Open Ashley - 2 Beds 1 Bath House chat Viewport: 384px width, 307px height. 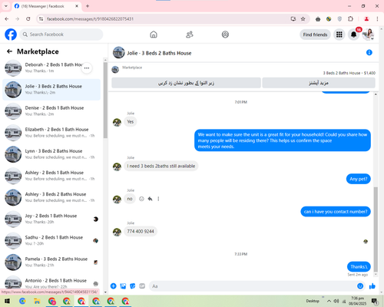[51, 176]
